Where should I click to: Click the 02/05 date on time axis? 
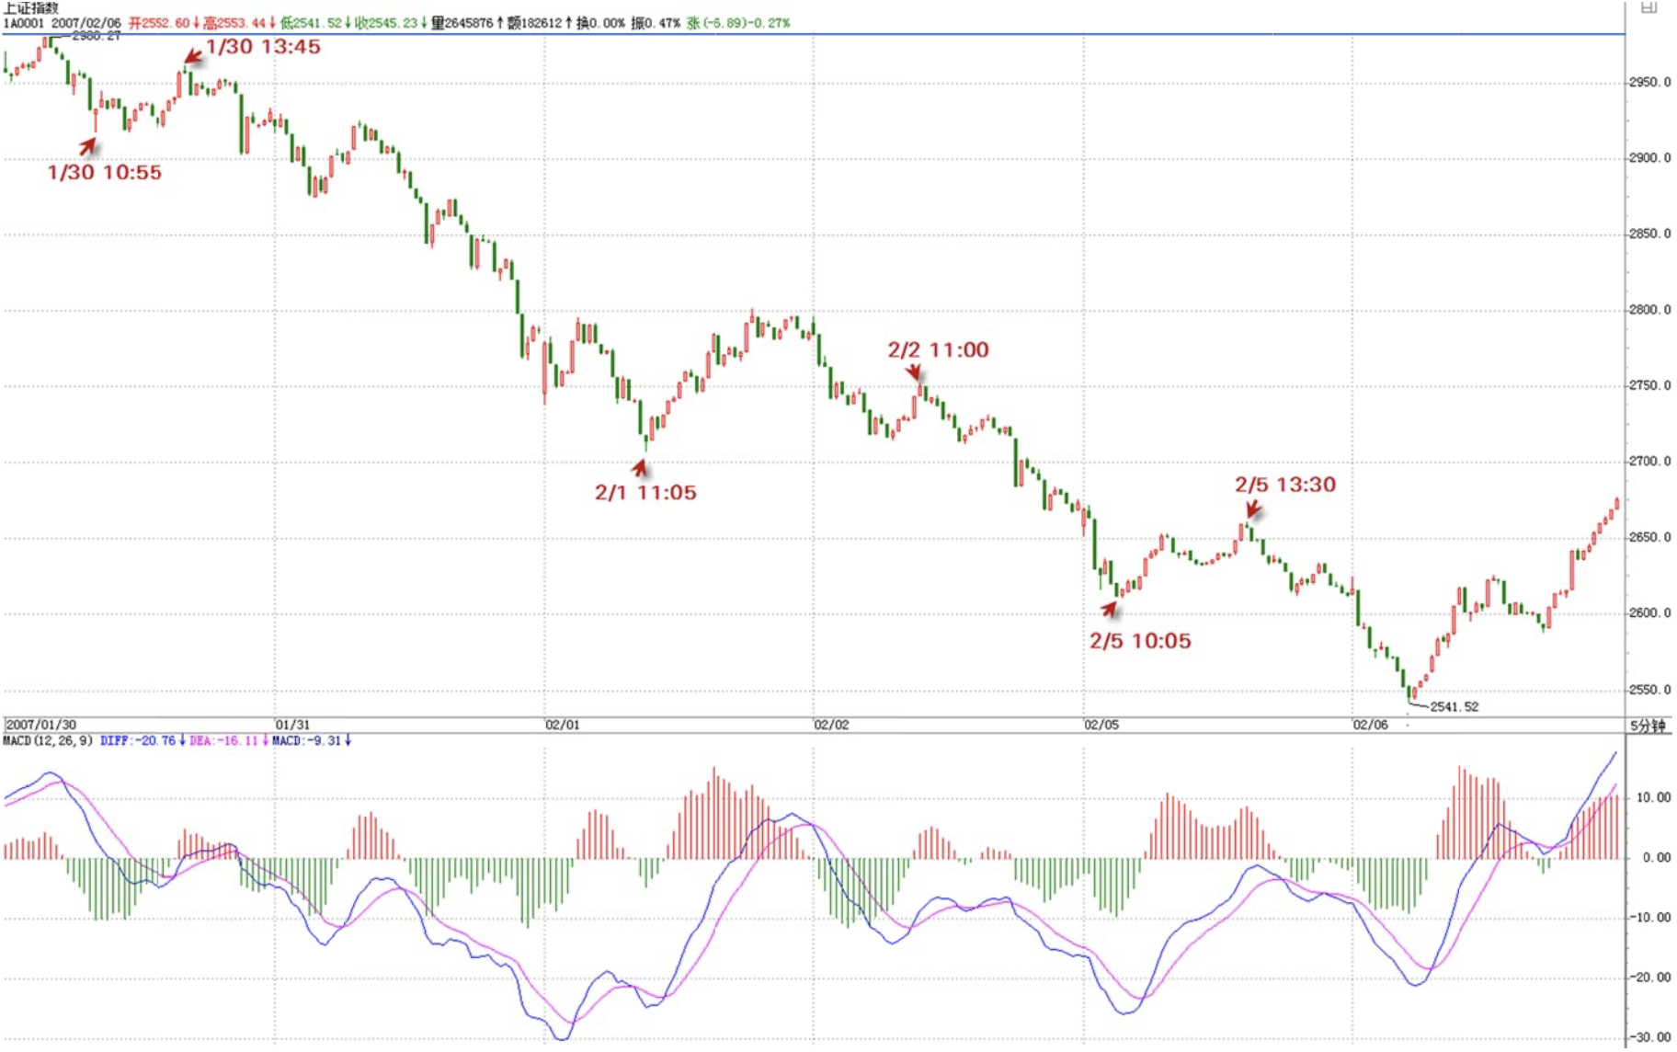(1101, 726)
